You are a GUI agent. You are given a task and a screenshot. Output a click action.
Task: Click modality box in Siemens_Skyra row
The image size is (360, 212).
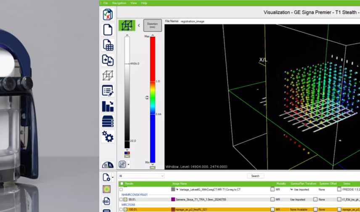[272, 200]
